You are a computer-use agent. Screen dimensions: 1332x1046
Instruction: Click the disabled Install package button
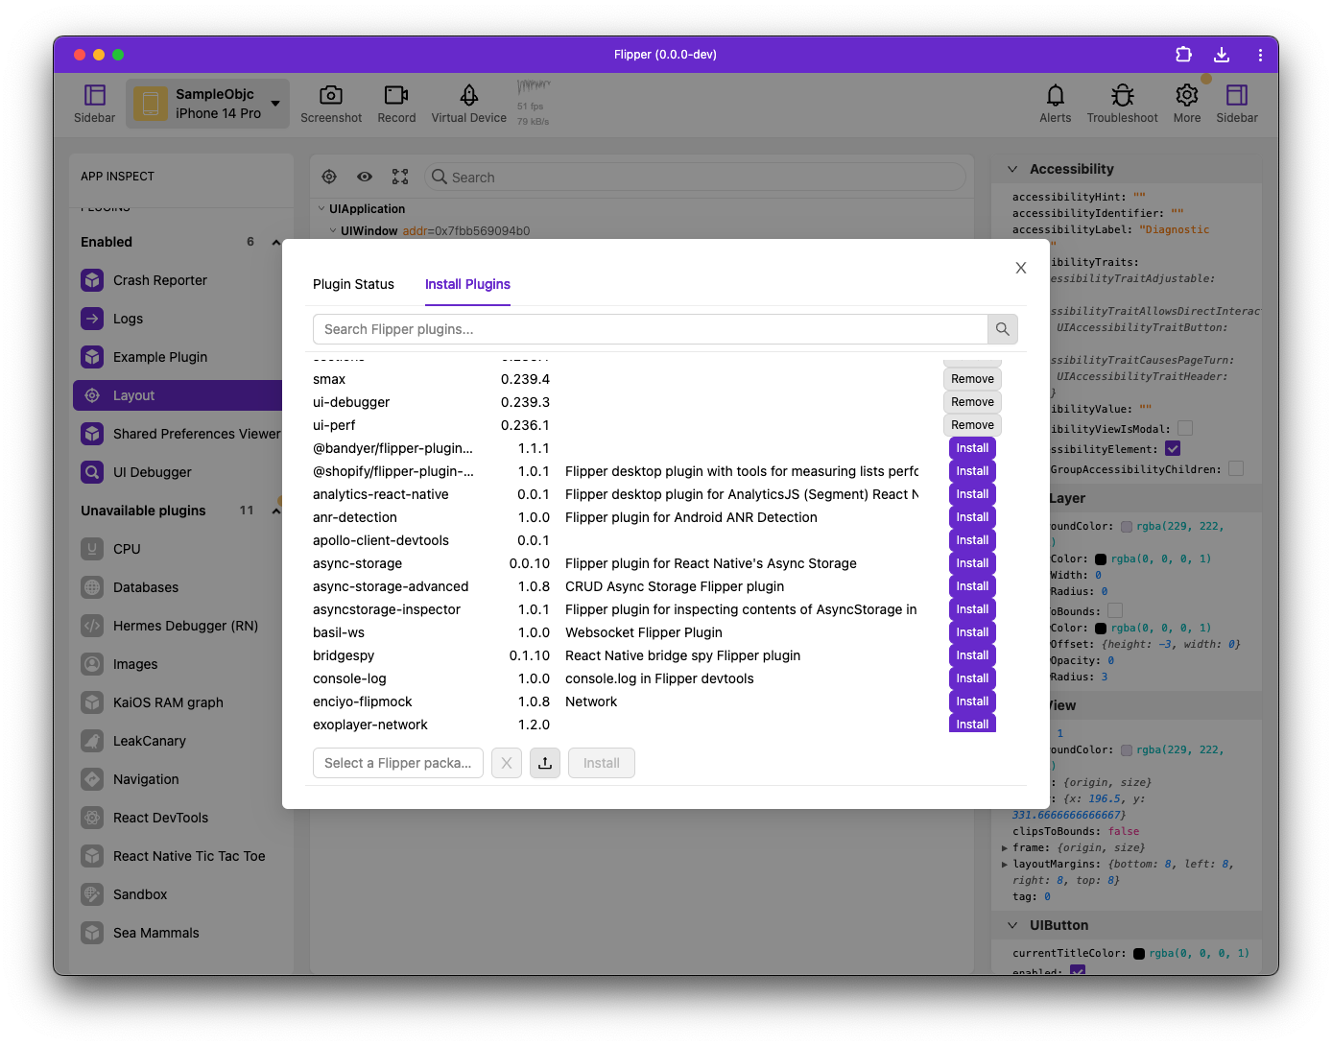click(602, 763)
